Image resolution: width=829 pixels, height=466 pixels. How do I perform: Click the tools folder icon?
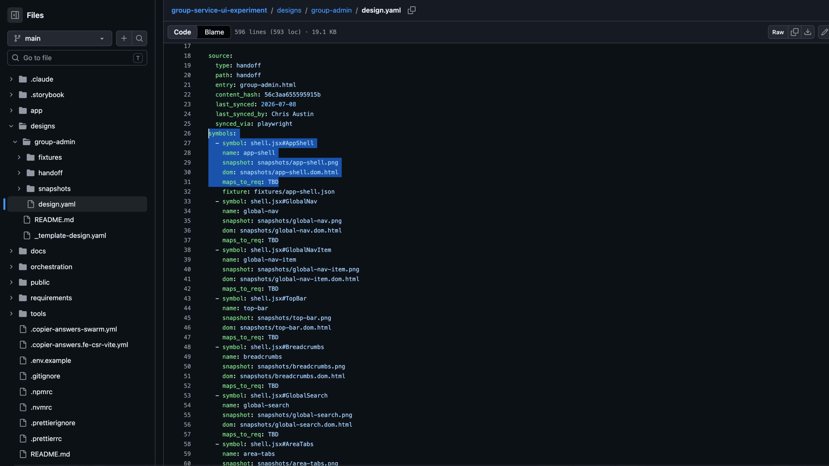tap(23, 314)
